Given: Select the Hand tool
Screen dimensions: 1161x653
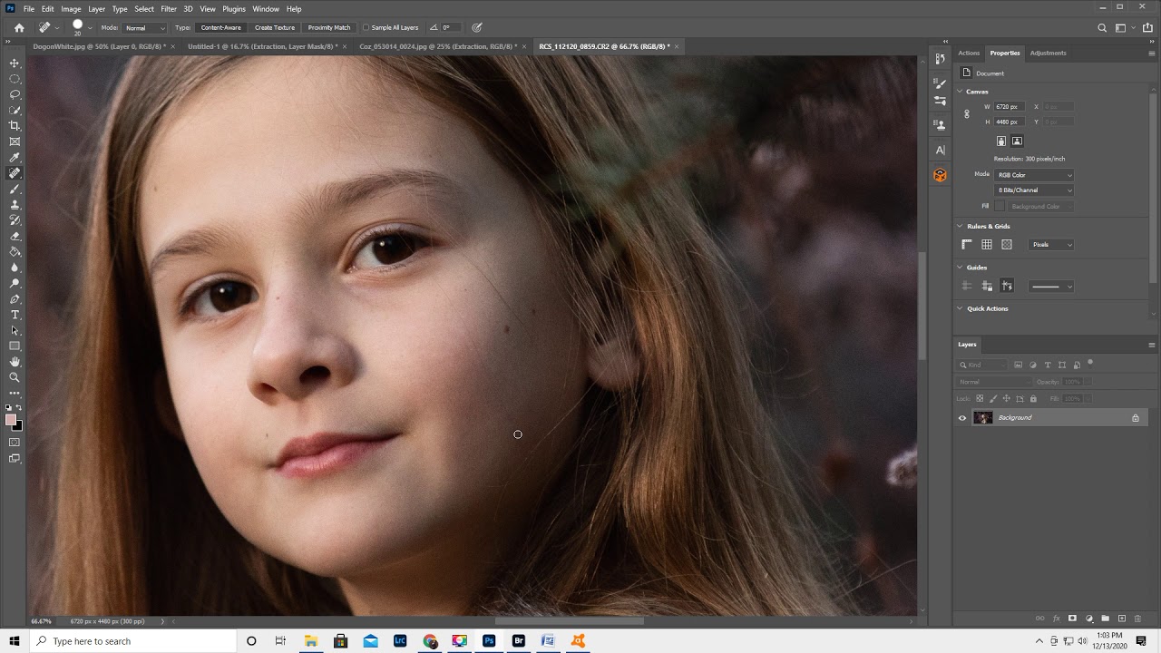Looking at the screenshot, I should coord(15,362).
